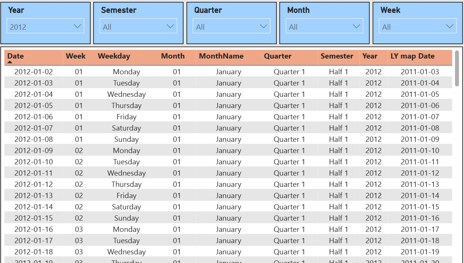Viewport: 464px width, 263px height.
Task: Click the table's vertical scrollbar thumb
Action: 457,68
